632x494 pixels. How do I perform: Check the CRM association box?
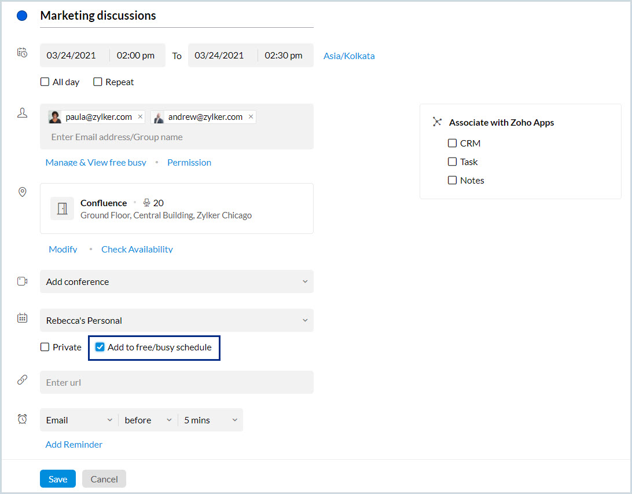pyautogui.click(x=453, y=143)
